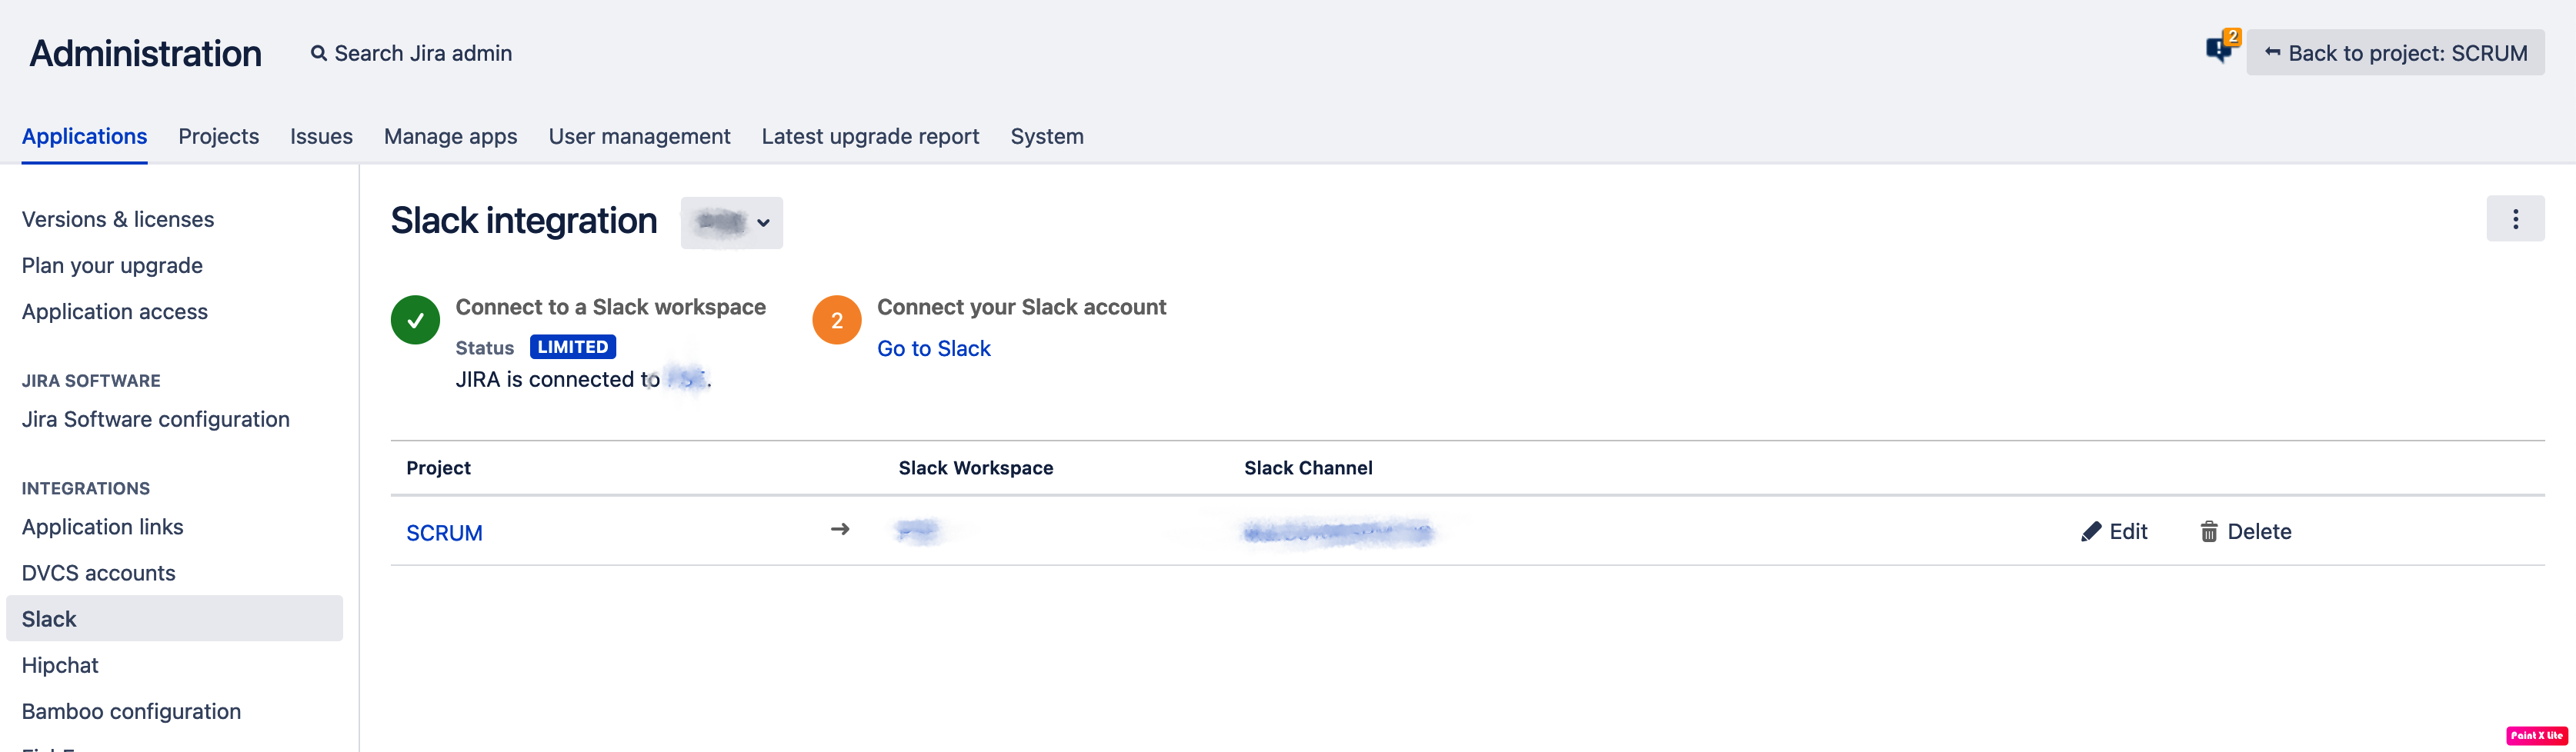Image resolution: width=2576 pixels, height=752 pixels.
Task: Click the INTEGRATIONS section label
Action: tap(86, 489)
